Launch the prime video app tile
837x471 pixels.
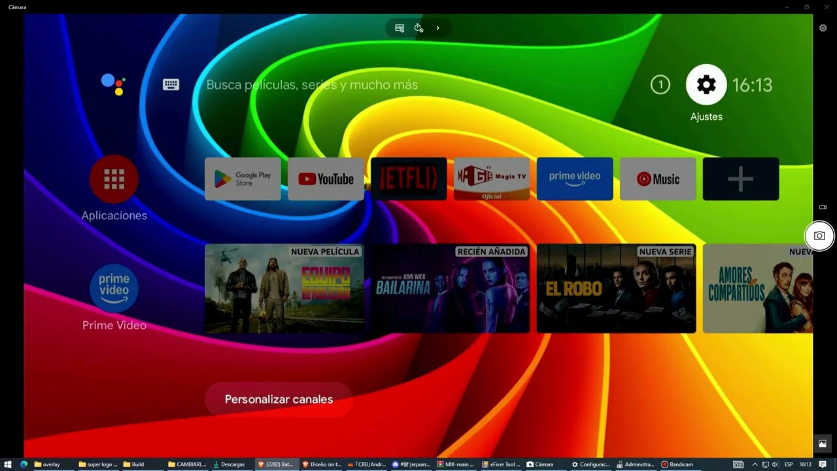click(575, 179)
